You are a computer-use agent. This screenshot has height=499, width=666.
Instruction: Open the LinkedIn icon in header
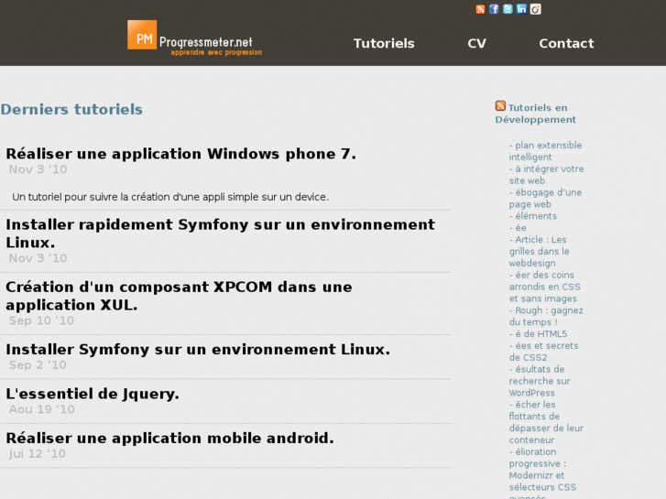pyautogui.click(x=521, y=9)
